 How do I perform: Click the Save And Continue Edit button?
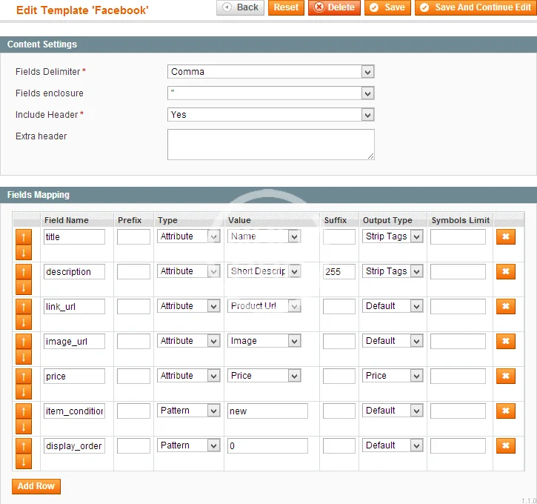[475, 7]
